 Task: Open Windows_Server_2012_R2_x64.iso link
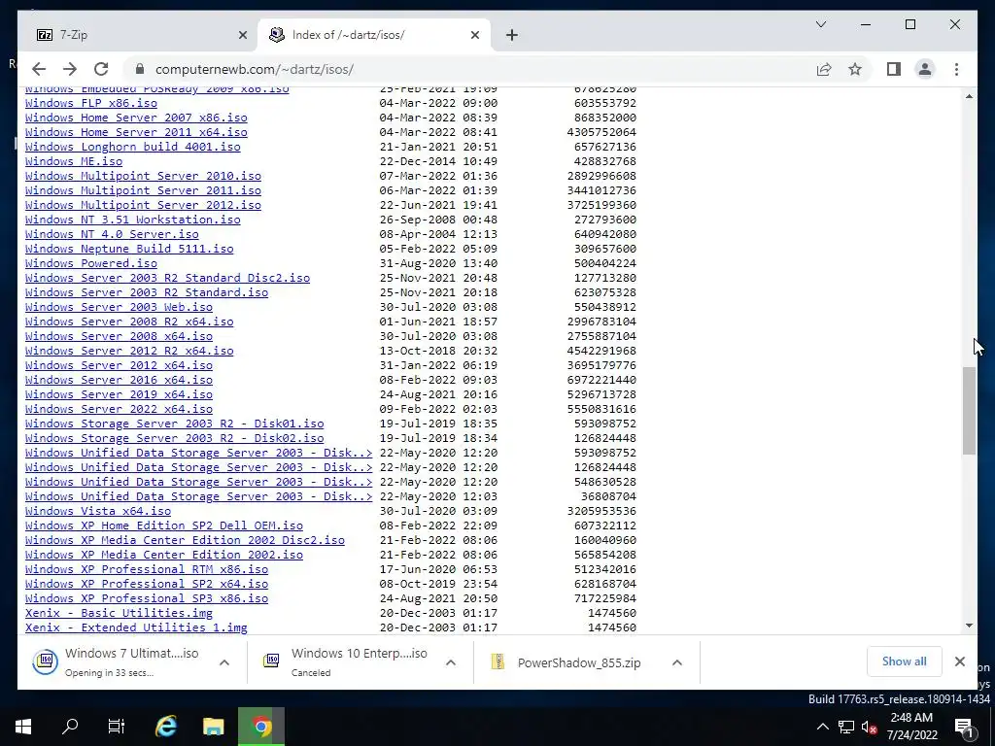pos(129,351)
